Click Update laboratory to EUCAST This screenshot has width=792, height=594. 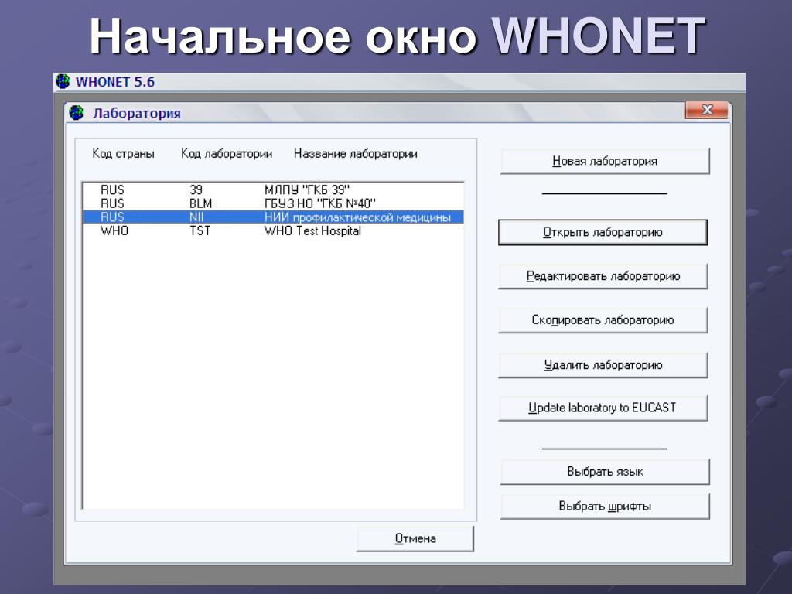click(x=603, y=408)
